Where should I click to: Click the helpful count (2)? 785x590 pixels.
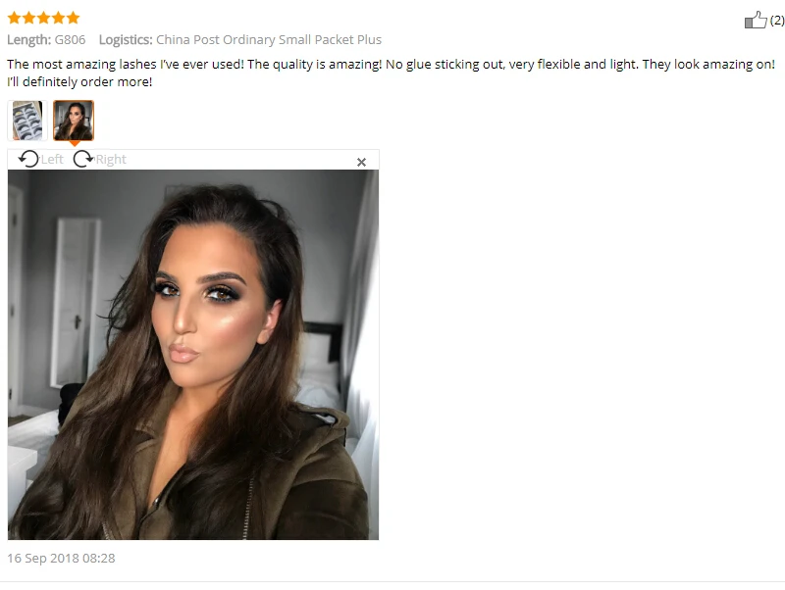[x=777, y=20]
